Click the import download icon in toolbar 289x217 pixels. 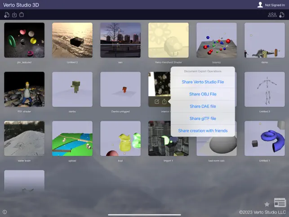[x=14, y=15]
